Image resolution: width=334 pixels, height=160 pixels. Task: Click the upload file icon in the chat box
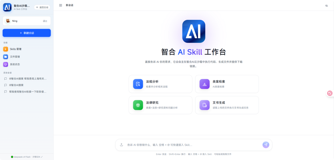[122, 145]
